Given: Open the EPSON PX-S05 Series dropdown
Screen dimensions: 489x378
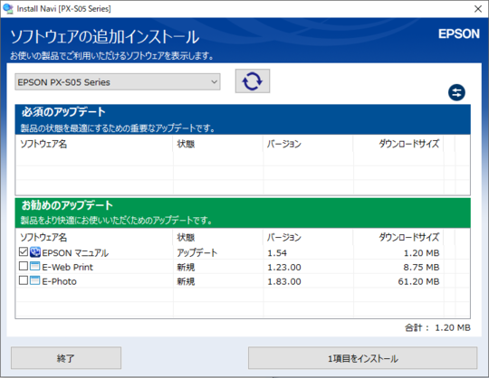Looking at the screenshot, I should [x=118, y=82].
